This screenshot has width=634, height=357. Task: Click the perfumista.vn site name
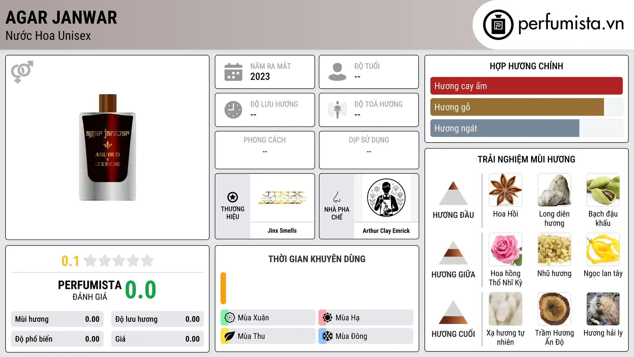point(571,24)
